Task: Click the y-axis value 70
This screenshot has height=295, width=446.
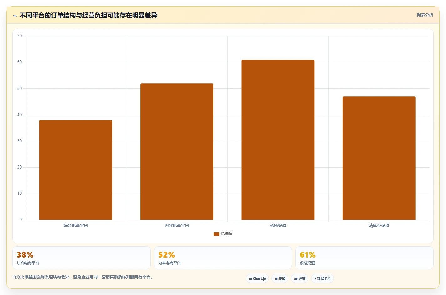Action: [19, 36]
